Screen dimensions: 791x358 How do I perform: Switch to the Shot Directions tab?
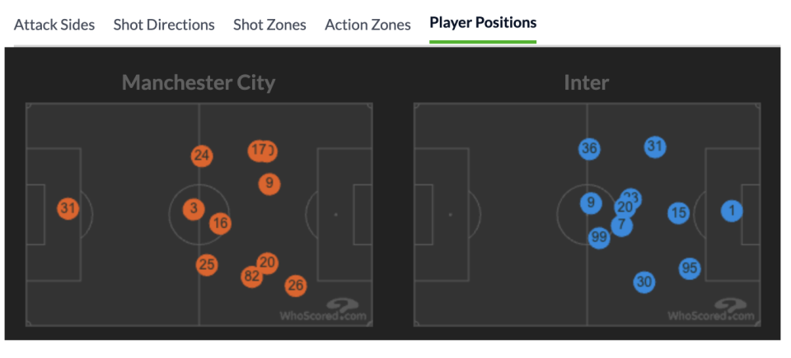(x=164, y=25)
